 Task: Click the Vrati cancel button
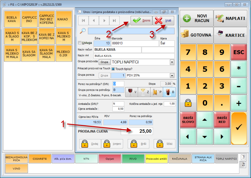tap(163, 21)
